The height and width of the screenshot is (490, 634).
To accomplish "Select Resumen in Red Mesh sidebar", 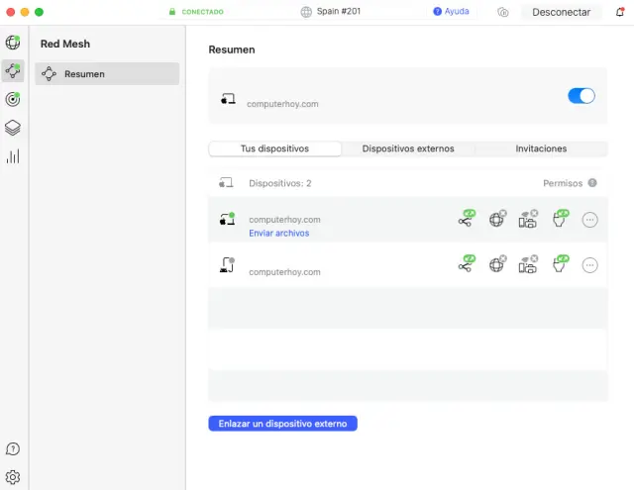I will 107,73.
